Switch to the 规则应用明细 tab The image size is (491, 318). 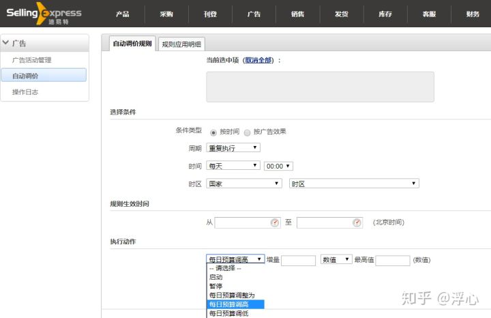pos(181,44)
